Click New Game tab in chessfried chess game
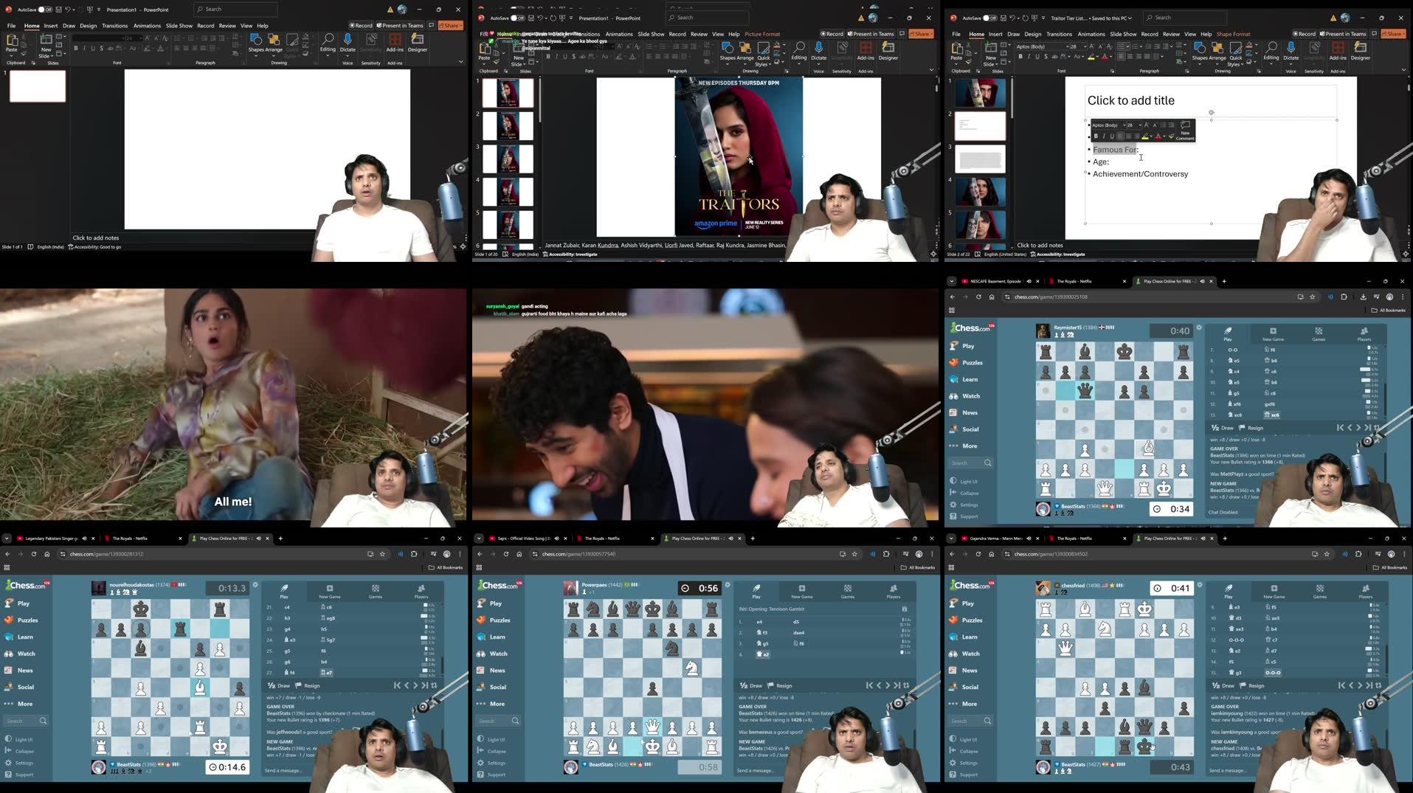The image size is (1413, 793). [1274, 592]
